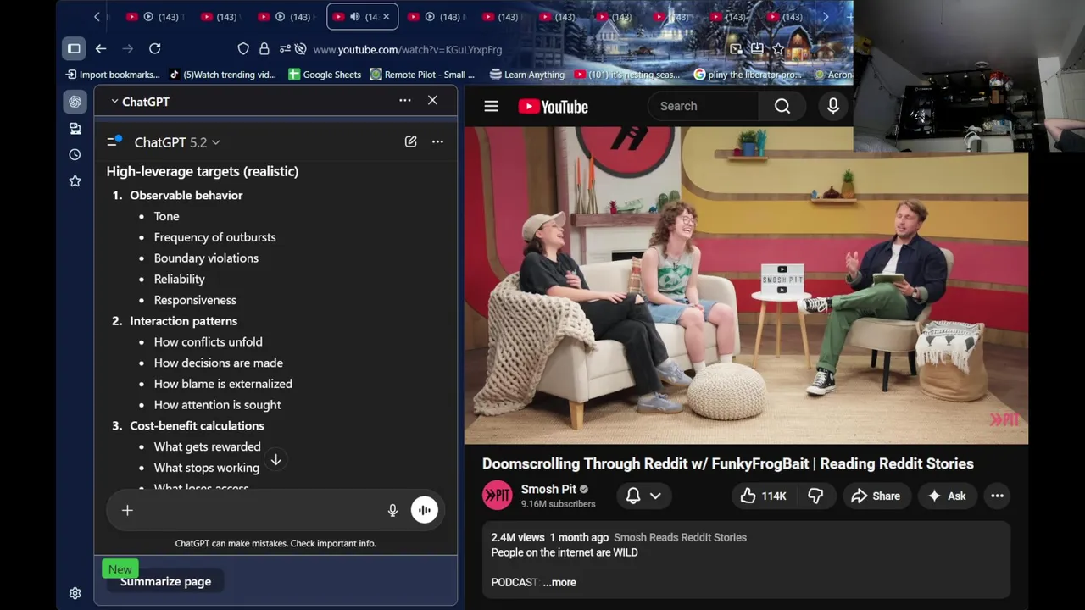Viewport: 1085px width, 610px height.
Task: Open the Smosh Pit channel avatar
Action: coord(498,496)
